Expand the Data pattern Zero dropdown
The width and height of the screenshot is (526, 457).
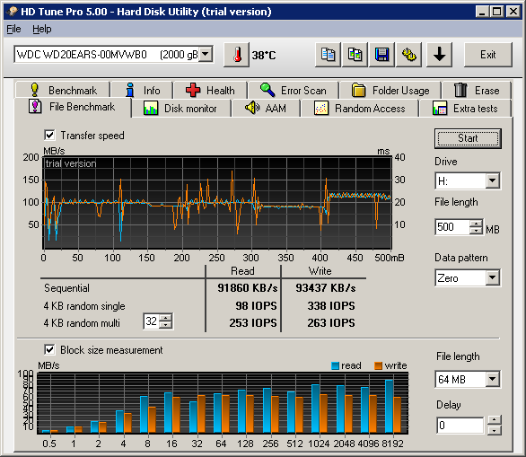point(493,277)
